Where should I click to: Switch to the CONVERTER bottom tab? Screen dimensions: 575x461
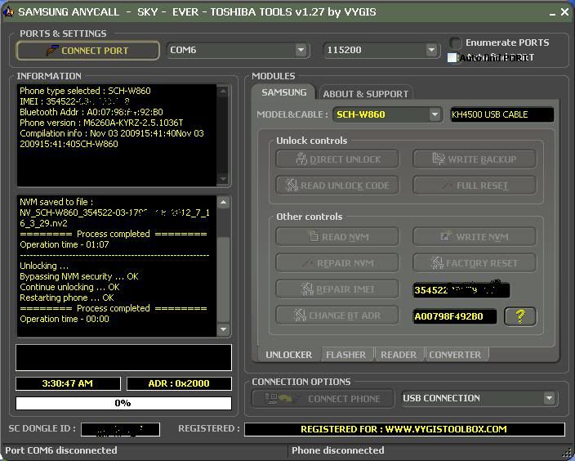[455, 355]
